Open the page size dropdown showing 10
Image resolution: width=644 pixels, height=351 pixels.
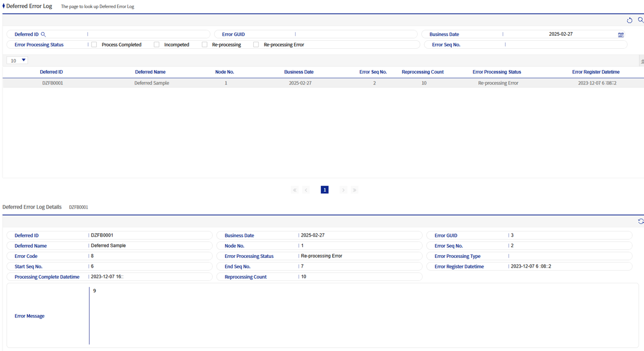[16, 60]
